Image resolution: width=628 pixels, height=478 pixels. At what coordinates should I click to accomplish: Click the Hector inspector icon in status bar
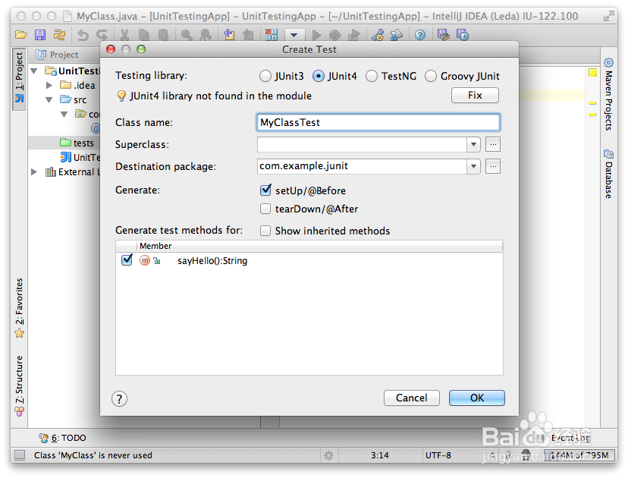point(526,454)
